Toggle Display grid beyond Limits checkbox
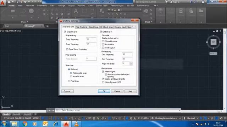The width and height of the screenshot is (227, 127). tap(103, 79)
